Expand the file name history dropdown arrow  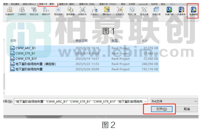click(x=146, y=101)
